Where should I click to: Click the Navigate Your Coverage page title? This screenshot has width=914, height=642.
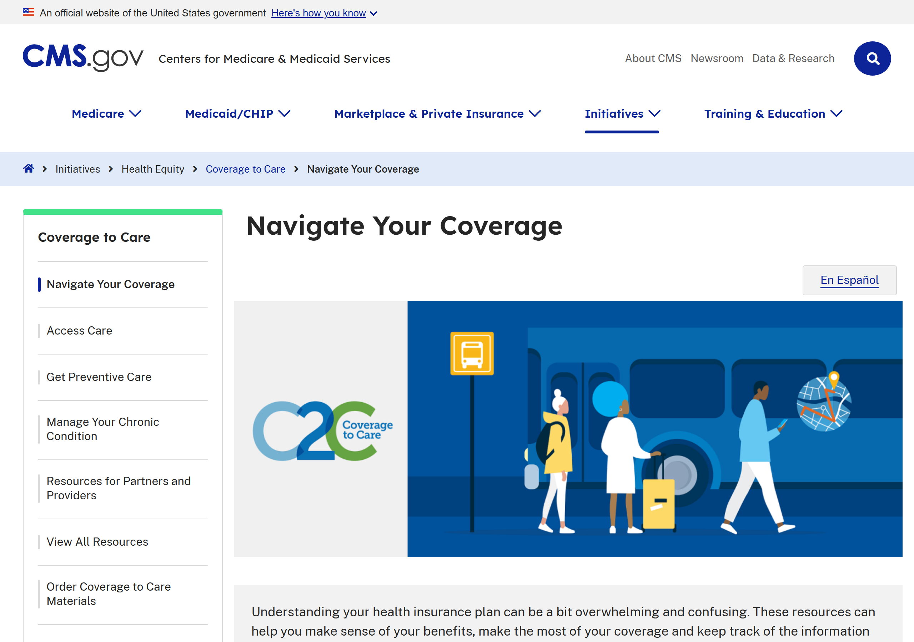coord(404,226)
